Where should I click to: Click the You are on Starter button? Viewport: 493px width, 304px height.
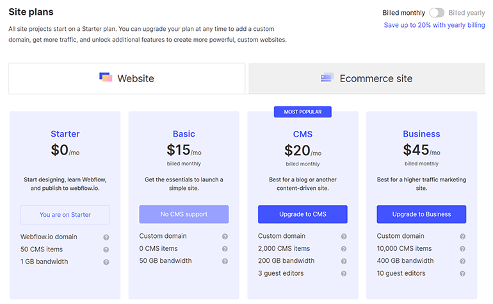click(x=65, y=214)
